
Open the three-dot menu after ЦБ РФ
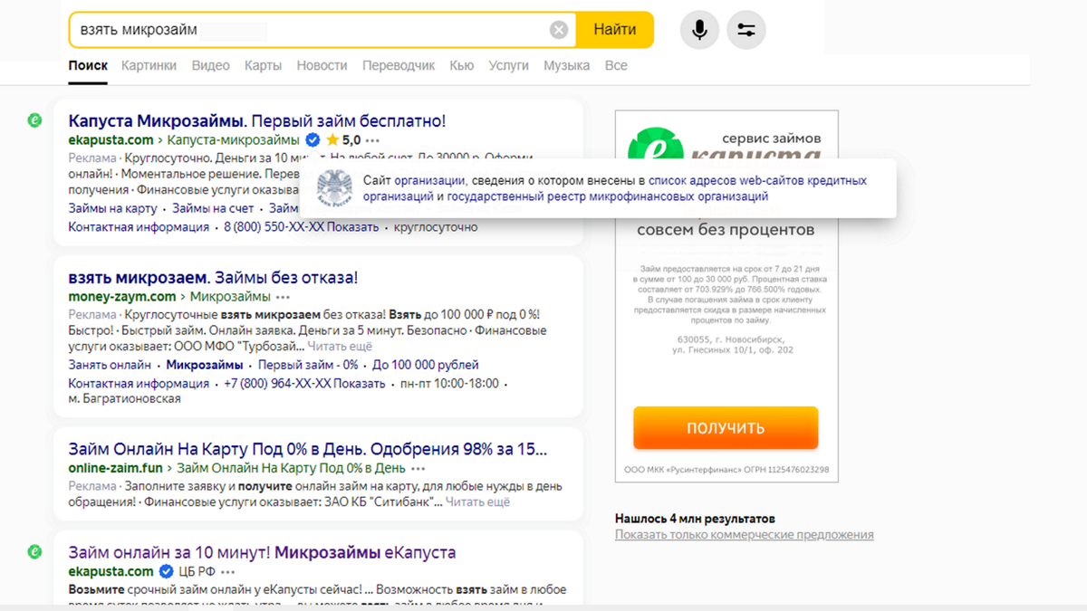tap(227, 572)
